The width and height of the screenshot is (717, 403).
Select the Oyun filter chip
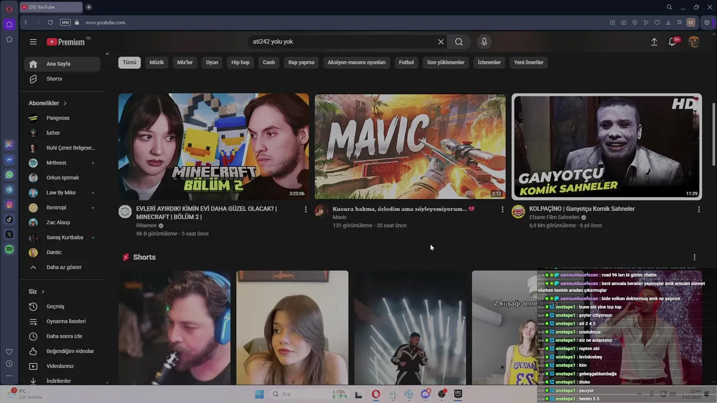point(212,63)
